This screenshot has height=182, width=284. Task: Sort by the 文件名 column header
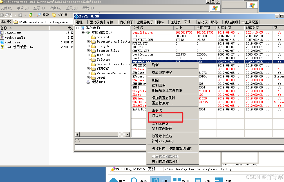(x=138, y=28)
